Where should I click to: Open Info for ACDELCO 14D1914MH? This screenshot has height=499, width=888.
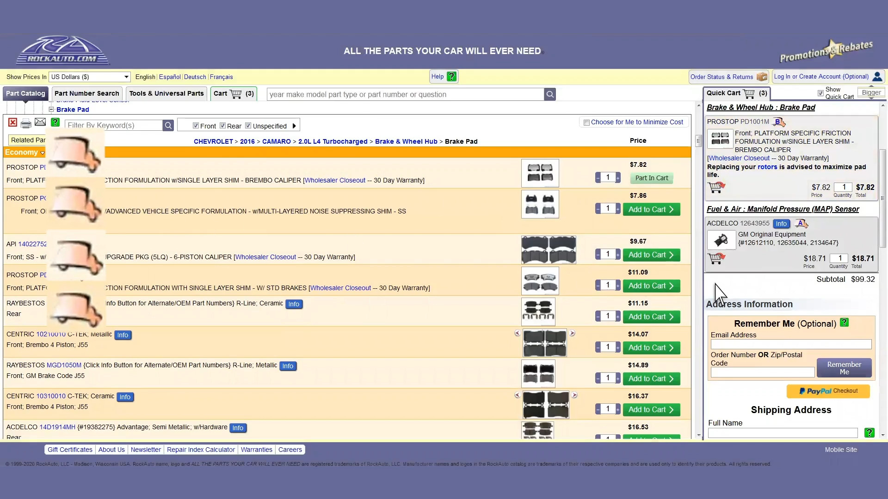point(238,428)
